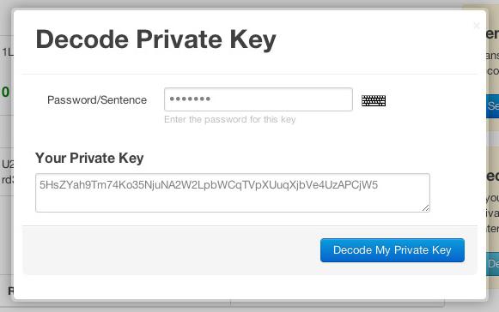499x312 pixels.
Task: Click the green '0' balance behind the dialog
Action: tap(5, 92)
